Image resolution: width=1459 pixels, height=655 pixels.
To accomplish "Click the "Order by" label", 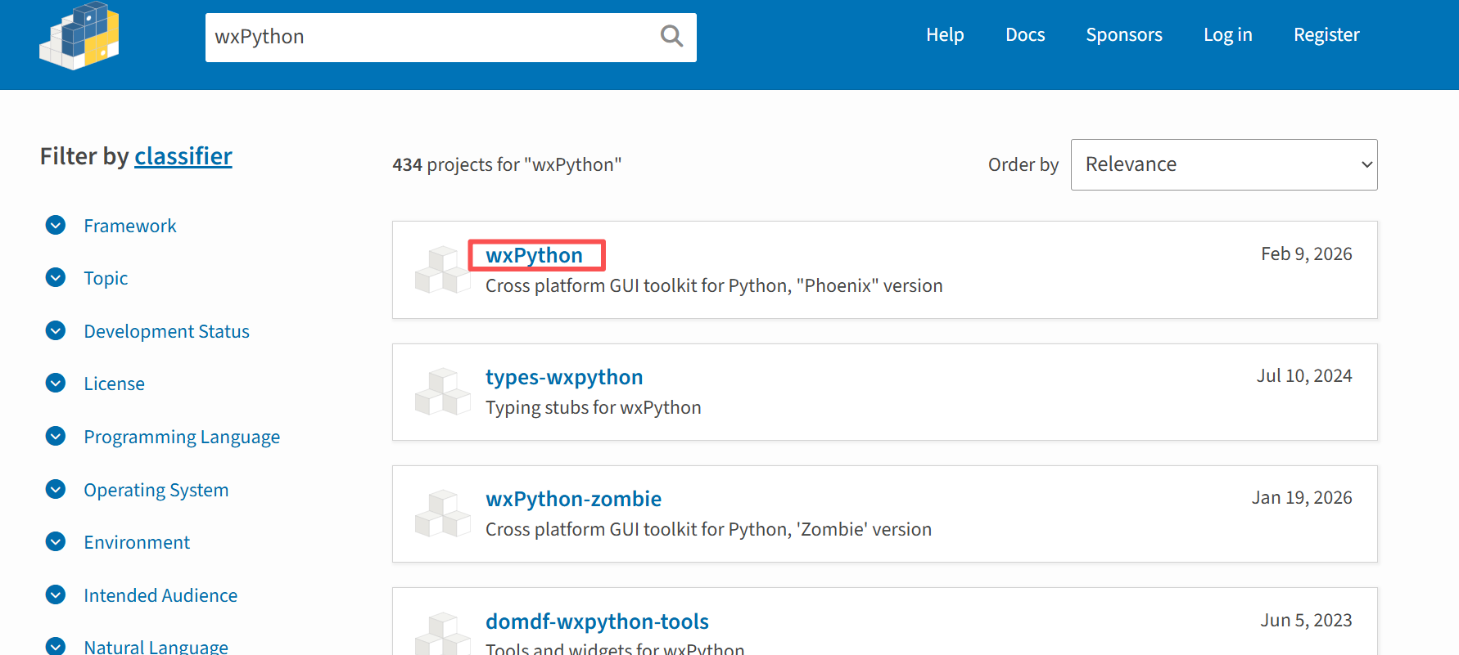I will tap(1023, 164).
